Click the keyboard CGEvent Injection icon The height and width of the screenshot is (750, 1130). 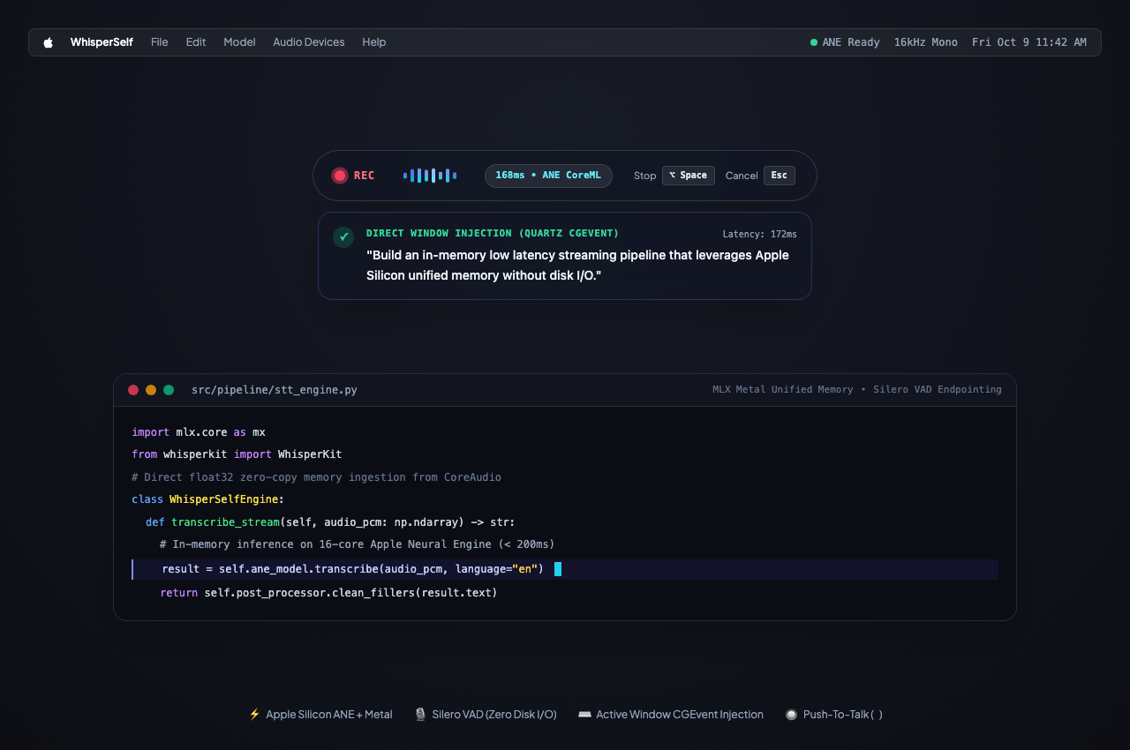point(584,714)
